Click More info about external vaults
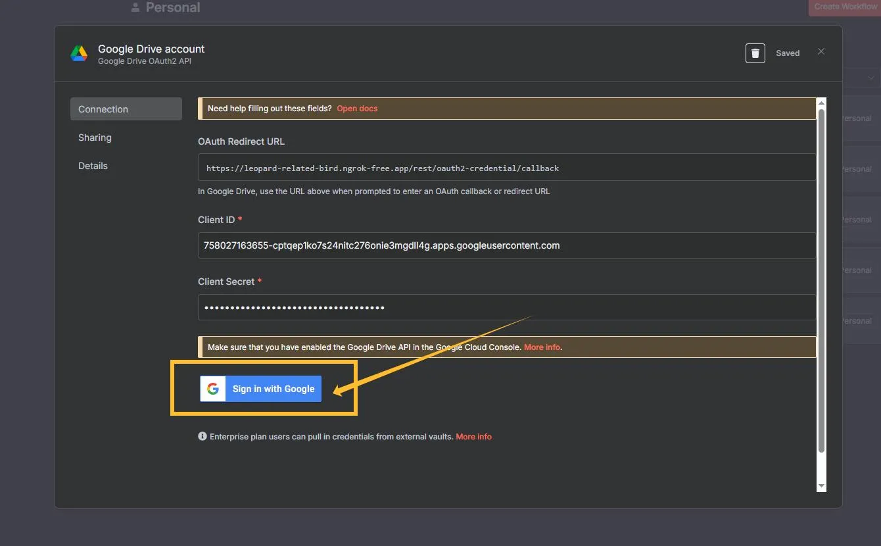Screen dimensions: 881x546 [473, 436]
